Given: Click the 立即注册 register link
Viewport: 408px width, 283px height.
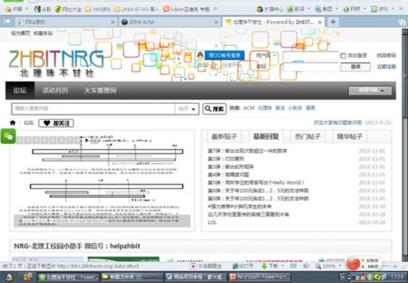Looking at the screenshot, I should point(386,67).
